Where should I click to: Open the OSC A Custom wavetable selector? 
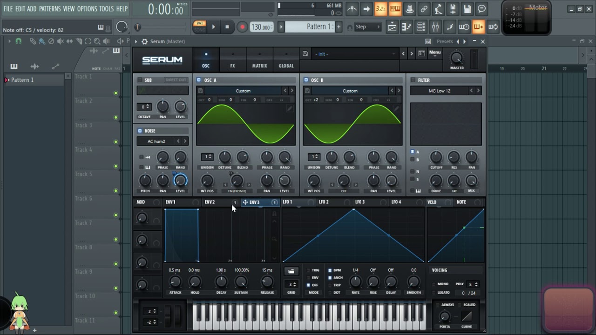[243, 91]
